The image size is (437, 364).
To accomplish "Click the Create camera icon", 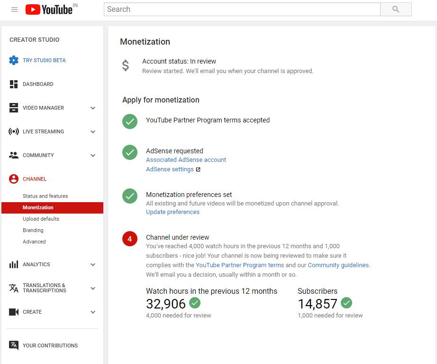I will [x=14, y=312].
